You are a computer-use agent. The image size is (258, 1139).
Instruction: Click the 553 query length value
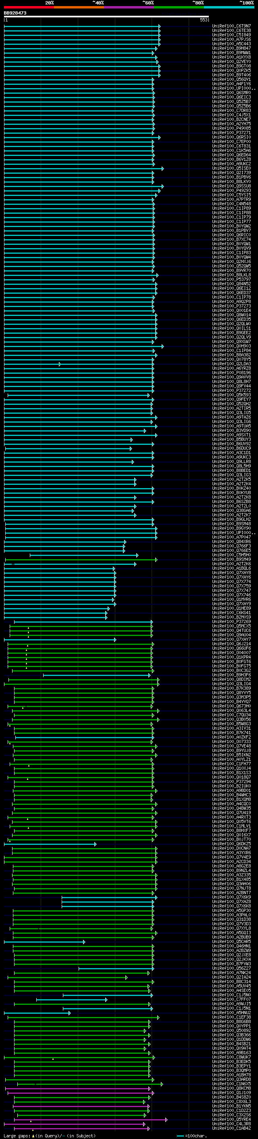(203, 20)
